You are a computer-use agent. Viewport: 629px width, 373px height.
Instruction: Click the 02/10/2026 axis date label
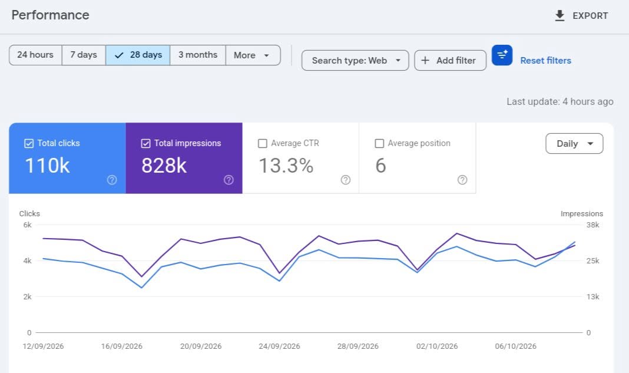[437, 346]
